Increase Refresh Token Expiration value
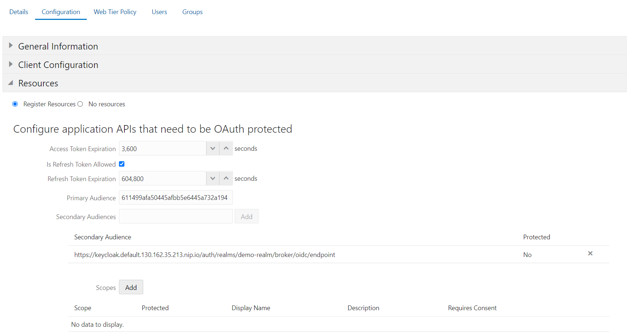 coord(226,179)
